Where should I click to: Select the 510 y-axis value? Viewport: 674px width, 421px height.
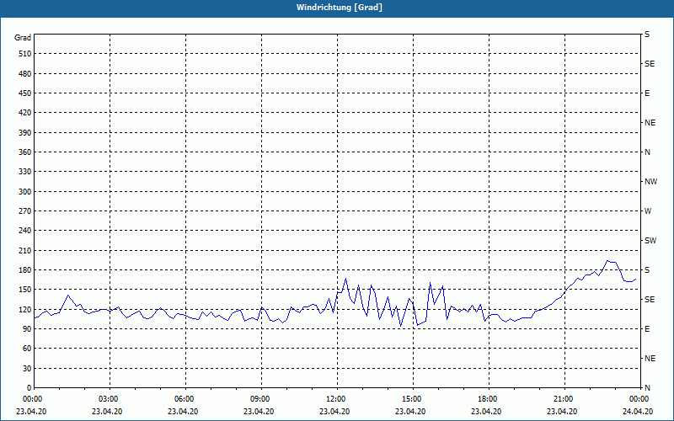coord(25,54)
